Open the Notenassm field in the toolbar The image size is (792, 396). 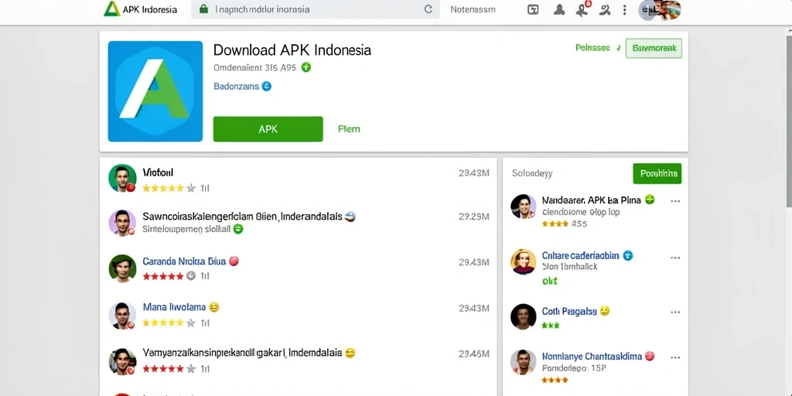[x=473, y=9]
